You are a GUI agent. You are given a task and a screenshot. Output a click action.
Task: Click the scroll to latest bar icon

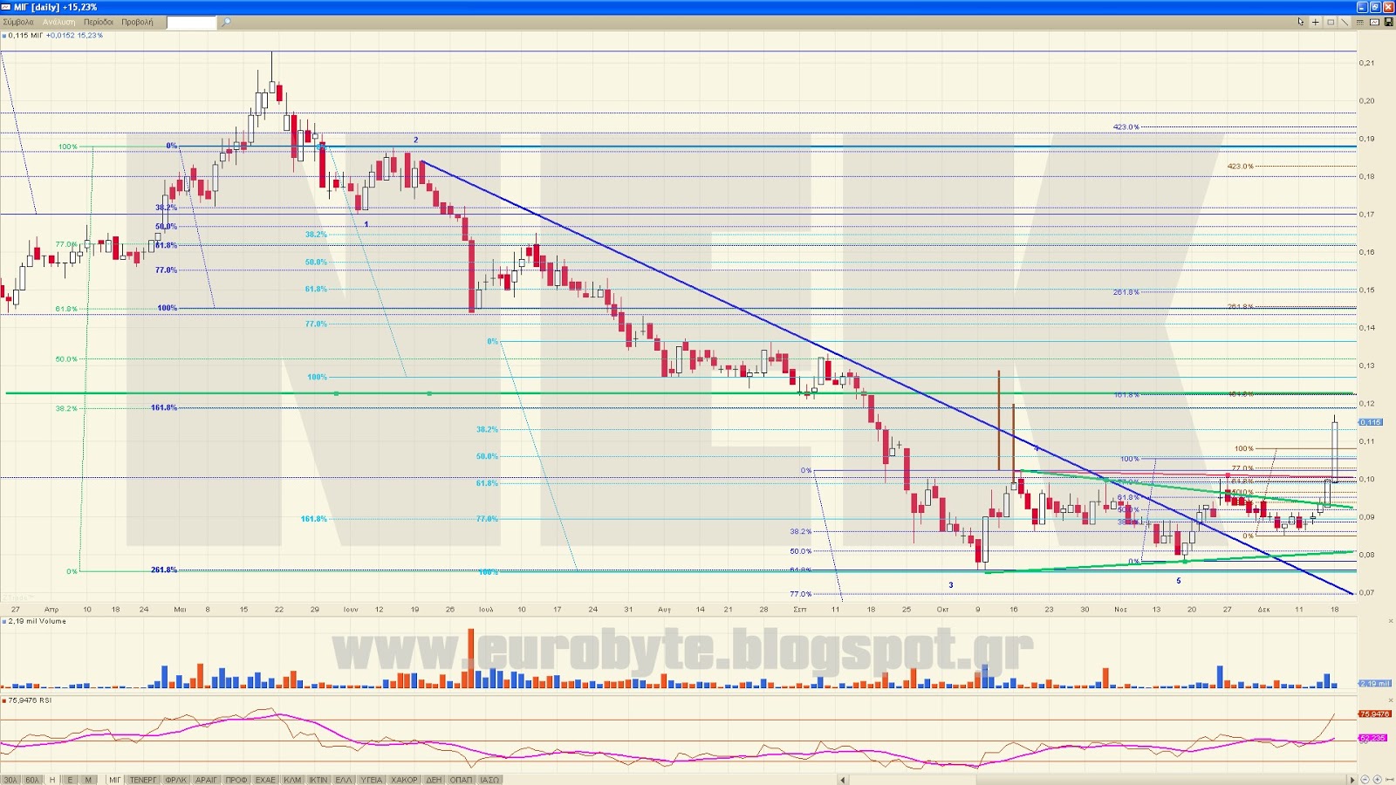click(1390, 780)
